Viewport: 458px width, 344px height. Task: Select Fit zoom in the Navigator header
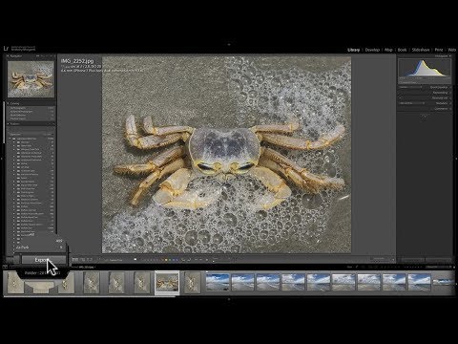38,56
